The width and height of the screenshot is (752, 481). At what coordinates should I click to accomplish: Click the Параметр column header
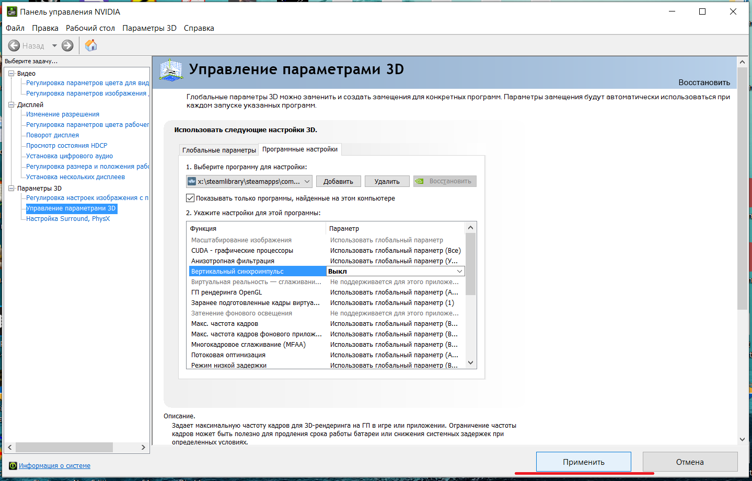tap(395, 229)
